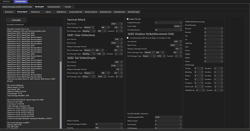Select the PetCalculator tab
This screenshot has width=250, height=131.
click(21, 1)
